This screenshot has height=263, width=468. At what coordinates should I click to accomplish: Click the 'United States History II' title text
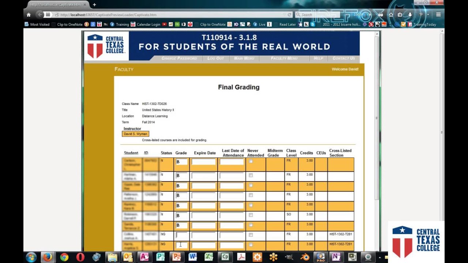click(158, 110)
